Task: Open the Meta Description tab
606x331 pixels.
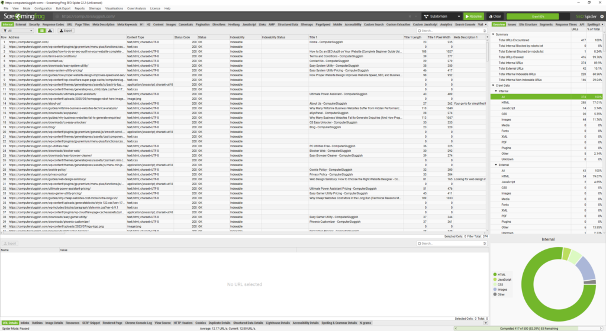Action: pos(103,24)
